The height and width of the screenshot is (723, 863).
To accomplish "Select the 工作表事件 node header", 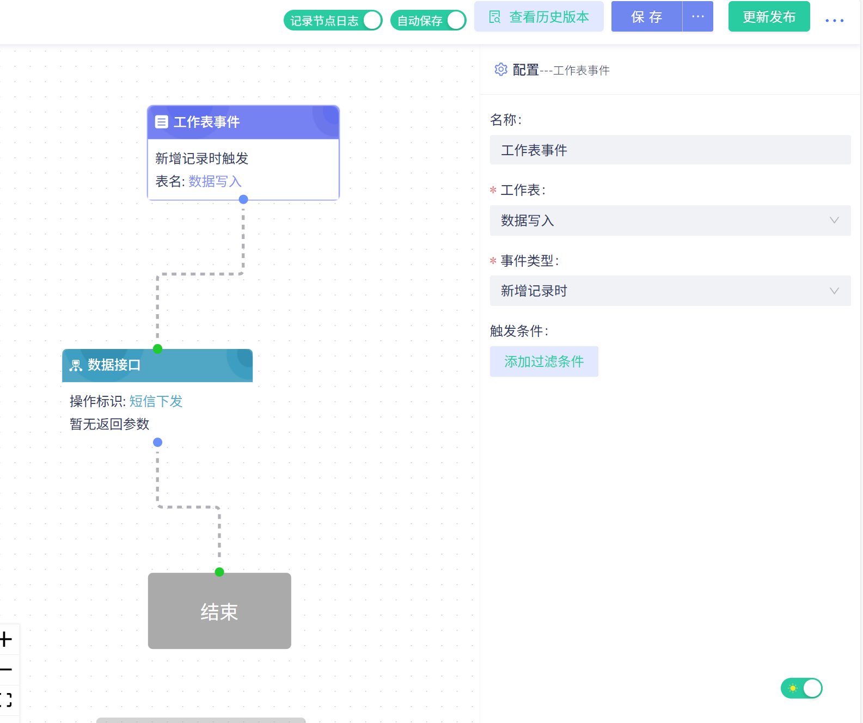I will coord(243,122).
